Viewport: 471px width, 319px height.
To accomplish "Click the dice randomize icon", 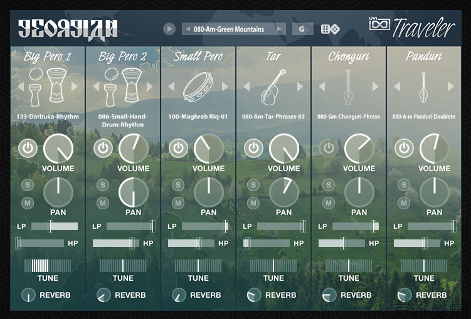I will point(331,29).
